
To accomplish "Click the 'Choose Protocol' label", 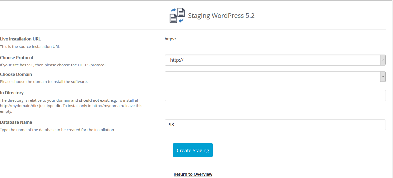I will pyautogui.click(x=16, y=58).
